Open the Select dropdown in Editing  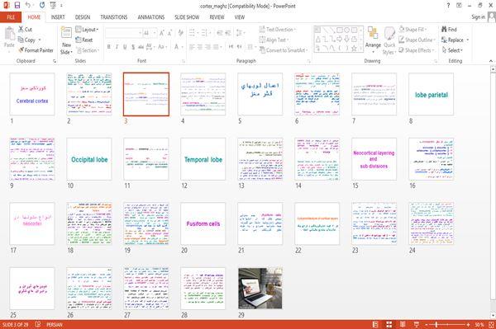[452, 50]
